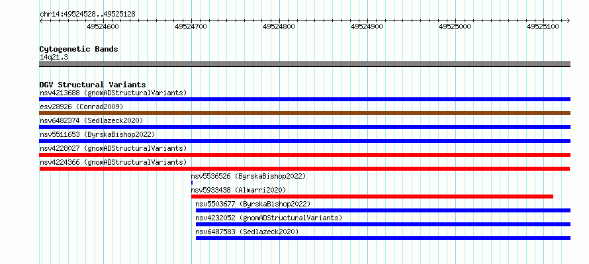Screen dimensions: 589x264
Task: Click the red bar under nsv4228027
Action: coord(304,155)
